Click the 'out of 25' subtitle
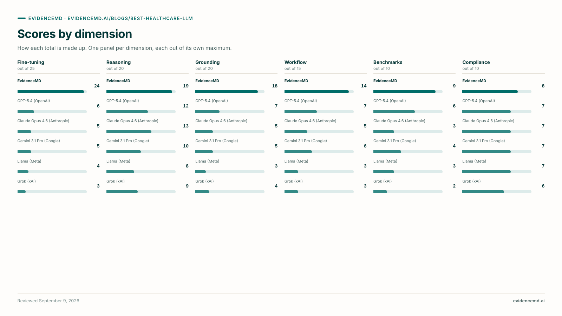This screenshot has width=562, height=316. coord(26,68)
